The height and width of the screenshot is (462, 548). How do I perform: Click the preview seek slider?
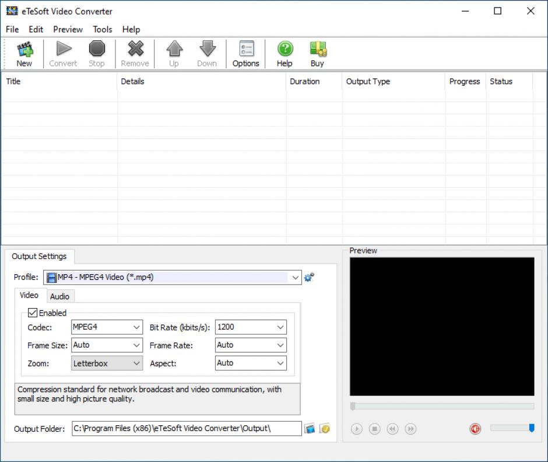442,406
